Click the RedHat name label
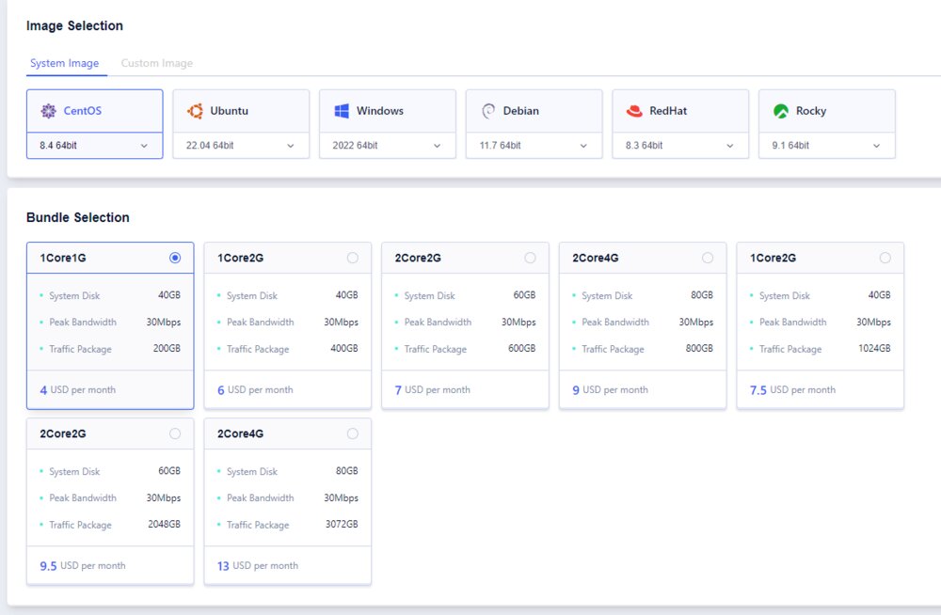The height and width of the screenshot is (615, 941). point(668,110)
